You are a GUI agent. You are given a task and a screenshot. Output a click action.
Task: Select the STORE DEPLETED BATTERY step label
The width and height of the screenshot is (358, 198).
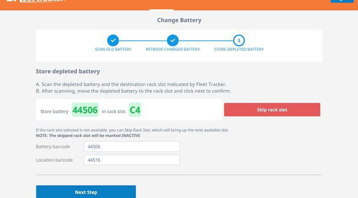click(x=239, y=49)
